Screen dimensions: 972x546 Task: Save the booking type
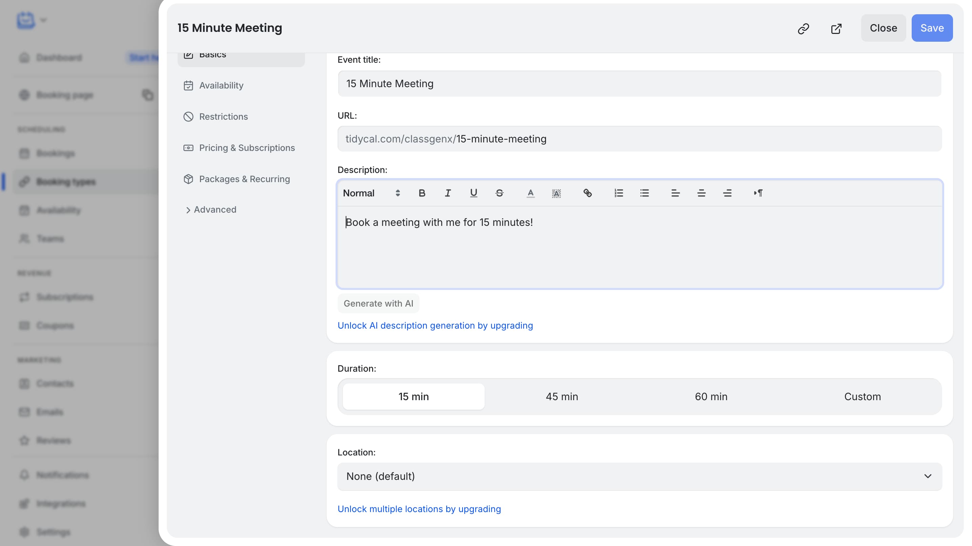tap(932, 28)
